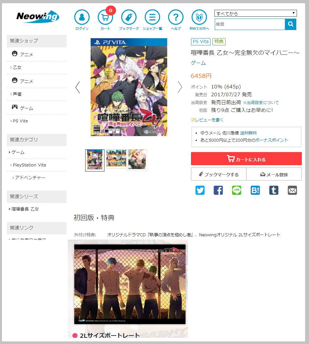Click the 外付け特典: label
309x344 pixels.
(85, 235)
